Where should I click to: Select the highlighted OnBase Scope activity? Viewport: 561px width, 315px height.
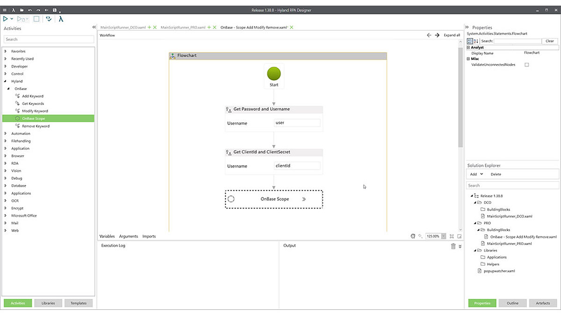coord(48,119)
